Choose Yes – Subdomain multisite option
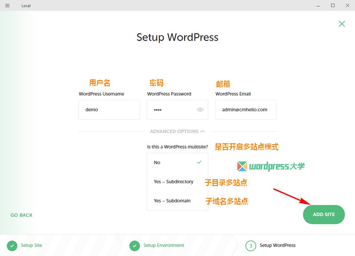The width and height of the screenshot is (355, 256). pyautogui.click(x=177, y=201)
